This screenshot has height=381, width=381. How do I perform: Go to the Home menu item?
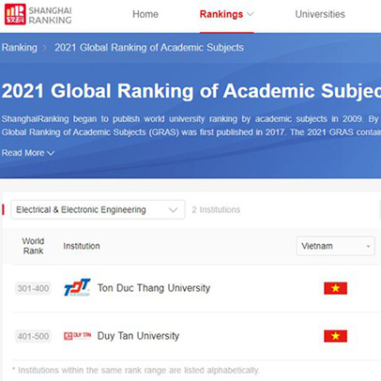tap(145, 14)
